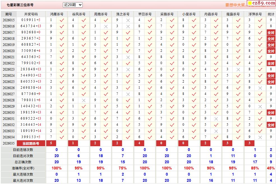Viewport: 276px width, 184px height.
Task: Click the X mark for 周南杀号 in row 2026016
Action: click(106, 27)
